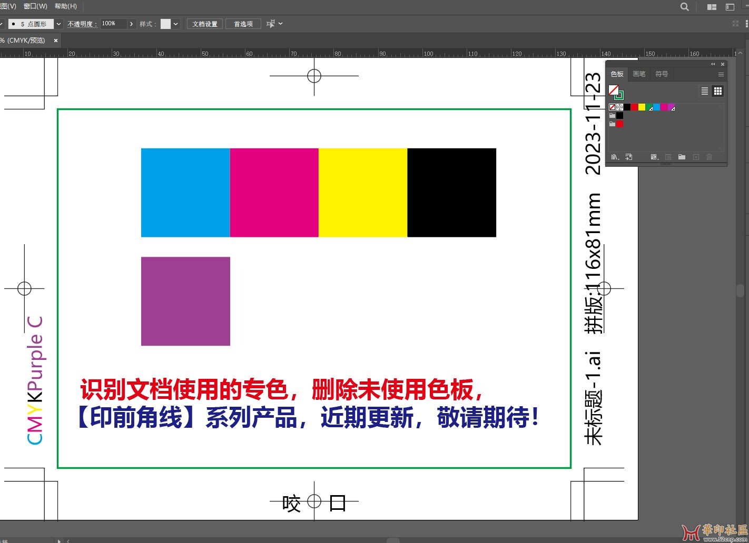Close the swatches floating panel

point(723,64)
